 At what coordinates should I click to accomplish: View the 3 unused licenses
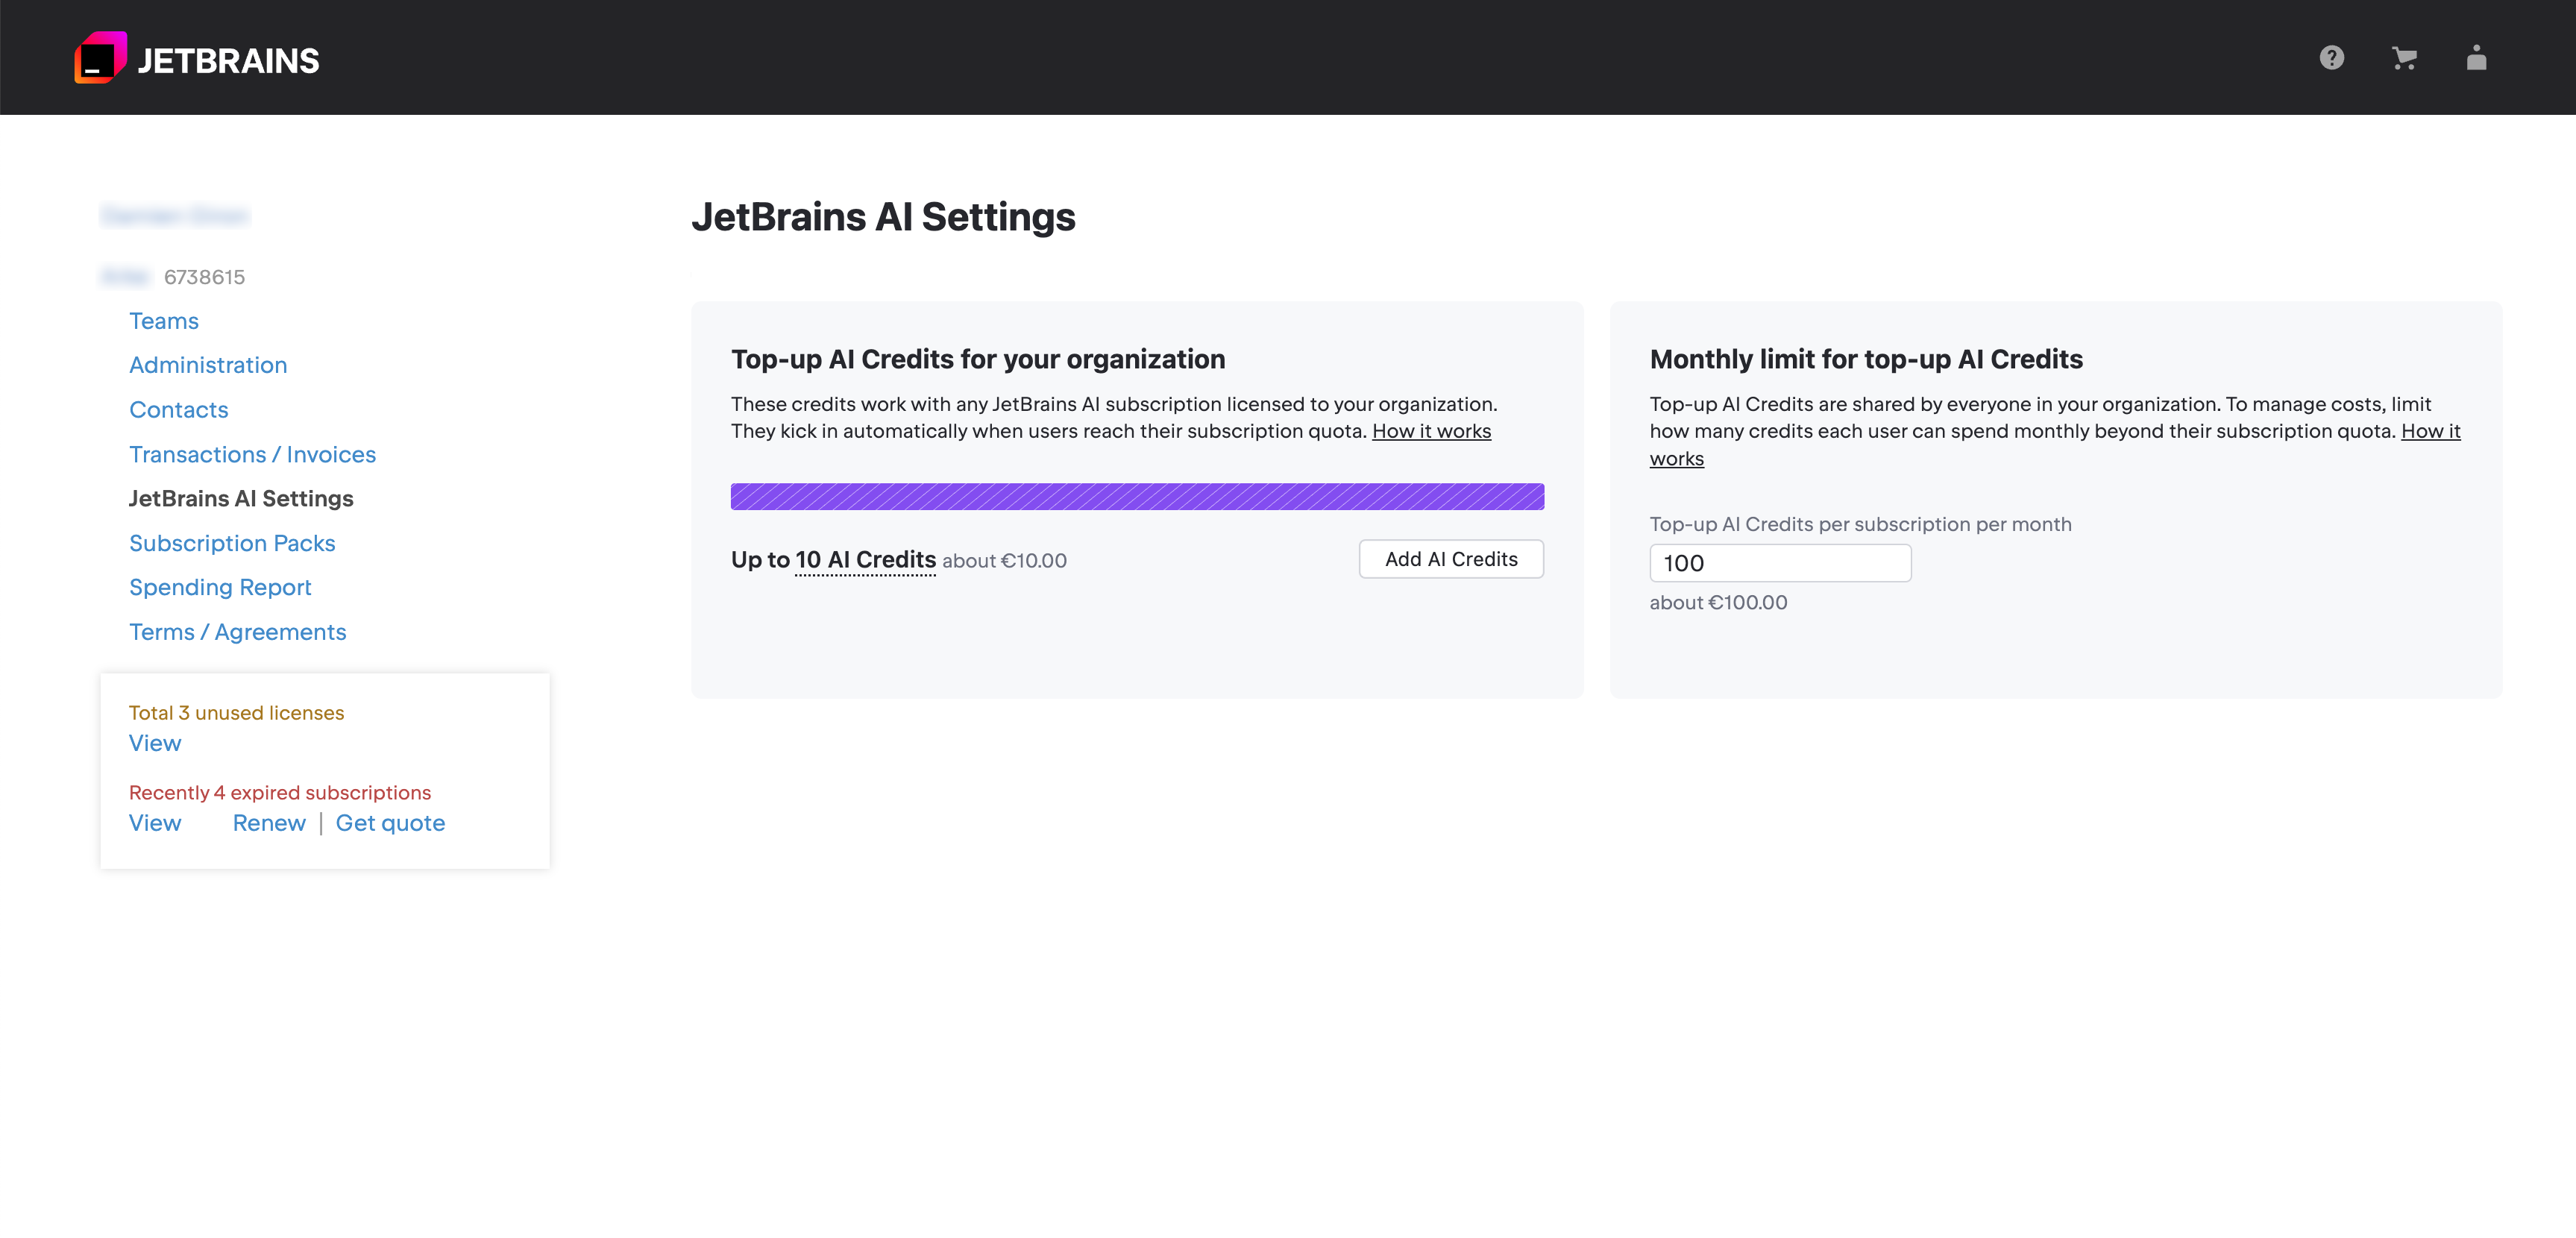(x=155, y=743)
